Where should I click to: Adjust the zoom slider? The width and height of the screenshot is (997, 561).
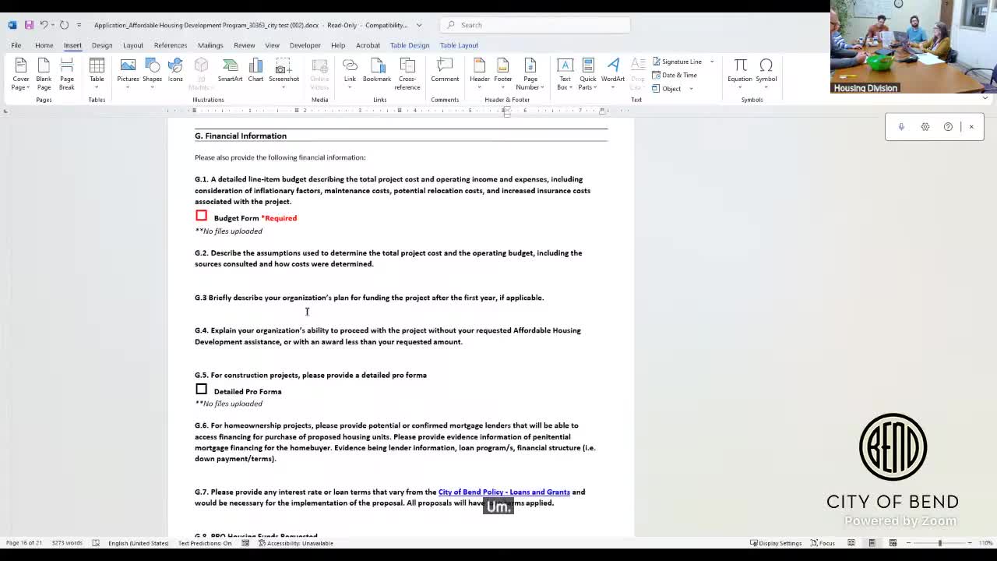(939, 543)
